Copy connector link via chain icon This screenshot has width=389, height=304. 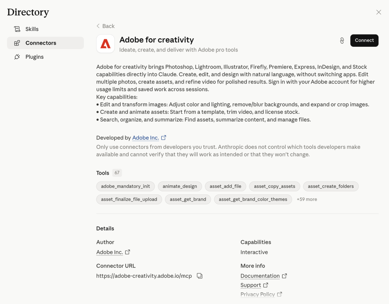[x=342, y=41]
